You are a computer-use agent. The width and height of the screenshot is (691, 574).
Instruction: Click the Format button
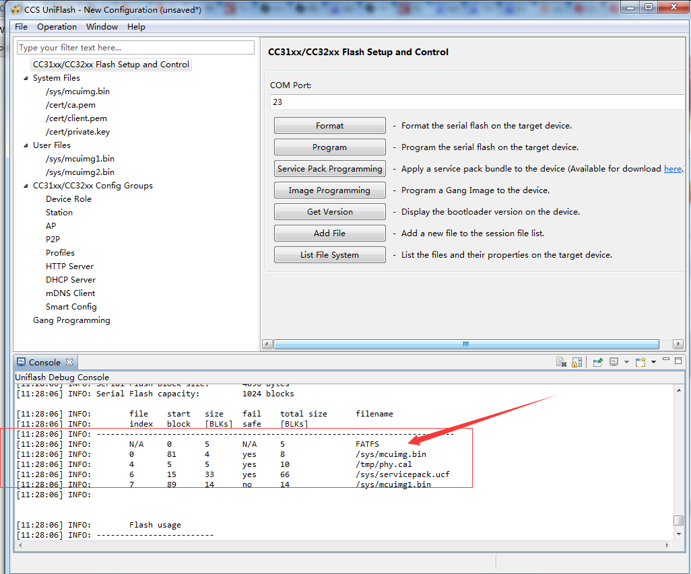tap(329, 125)
